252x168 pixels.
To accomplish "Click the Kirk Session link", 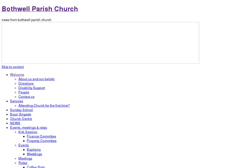I will [x=28, y=132].
